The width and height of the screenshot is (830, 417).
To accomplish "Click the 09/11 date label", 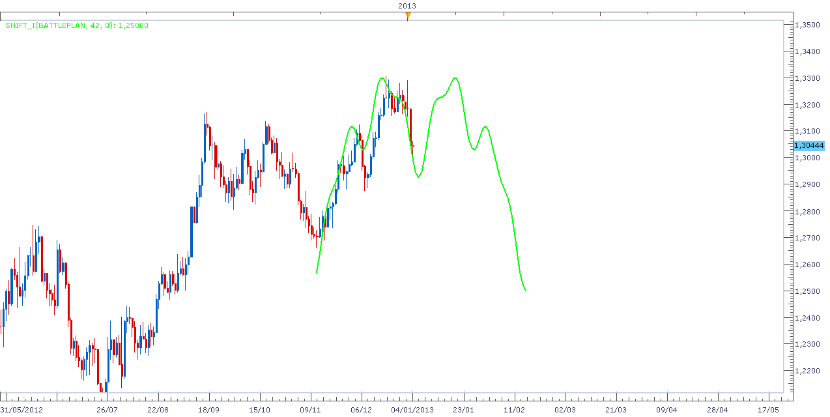I will tap(311, 410).
